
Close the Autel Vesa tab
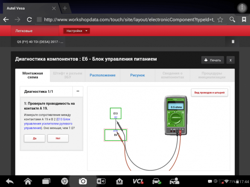pos(54,8)
